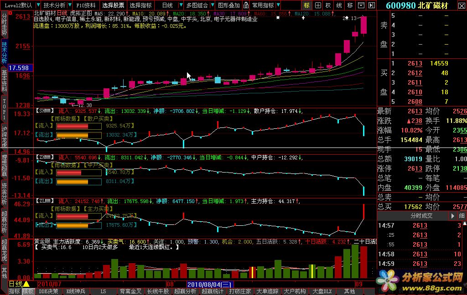Switch to 指标 bottom tab

coord(14,291)
